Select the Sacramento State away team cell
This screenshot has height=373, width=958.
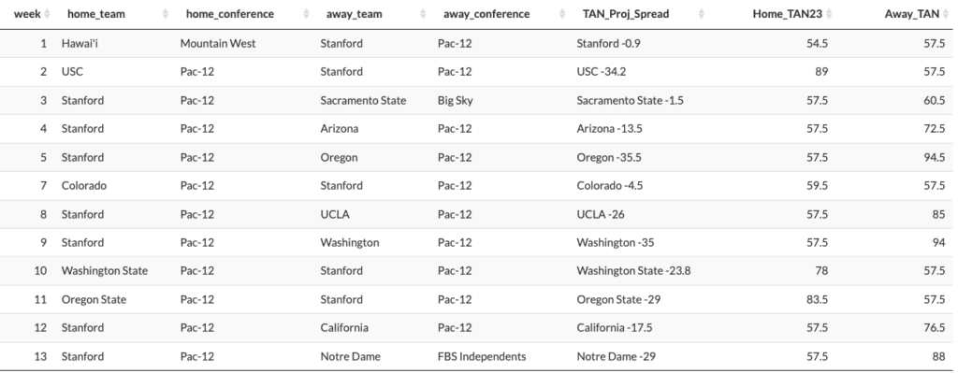pyautogui.click(x=363, y=100)
